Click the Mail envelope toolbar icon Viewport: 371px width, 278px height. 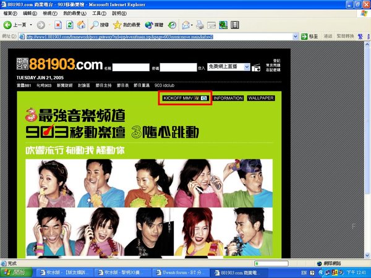pos(186,25)
